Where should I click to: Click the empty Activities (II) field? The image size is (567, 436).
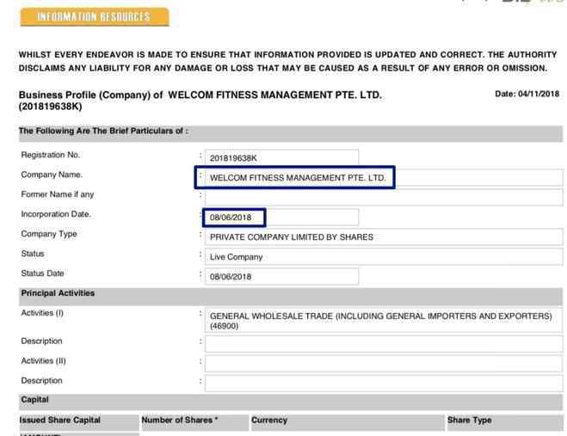384,364
